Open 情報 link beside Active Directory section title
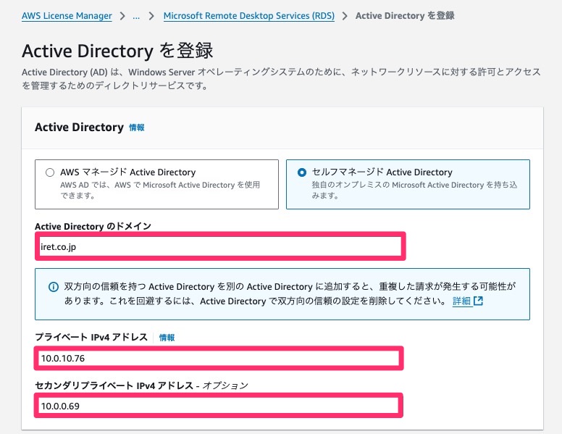This screenshot has width=562, height=434. coord(137,128)
